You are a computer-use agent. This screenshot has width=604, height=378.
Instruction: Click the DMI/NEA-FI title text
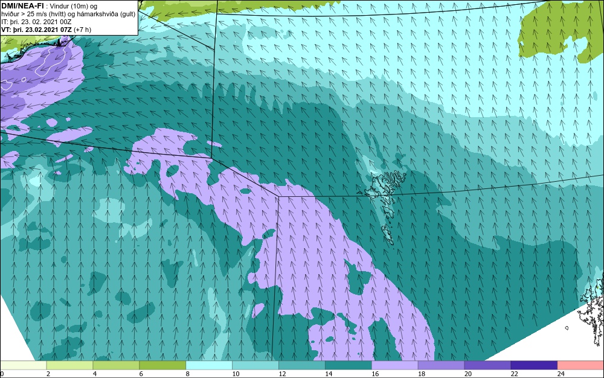(x=23, y=5)
